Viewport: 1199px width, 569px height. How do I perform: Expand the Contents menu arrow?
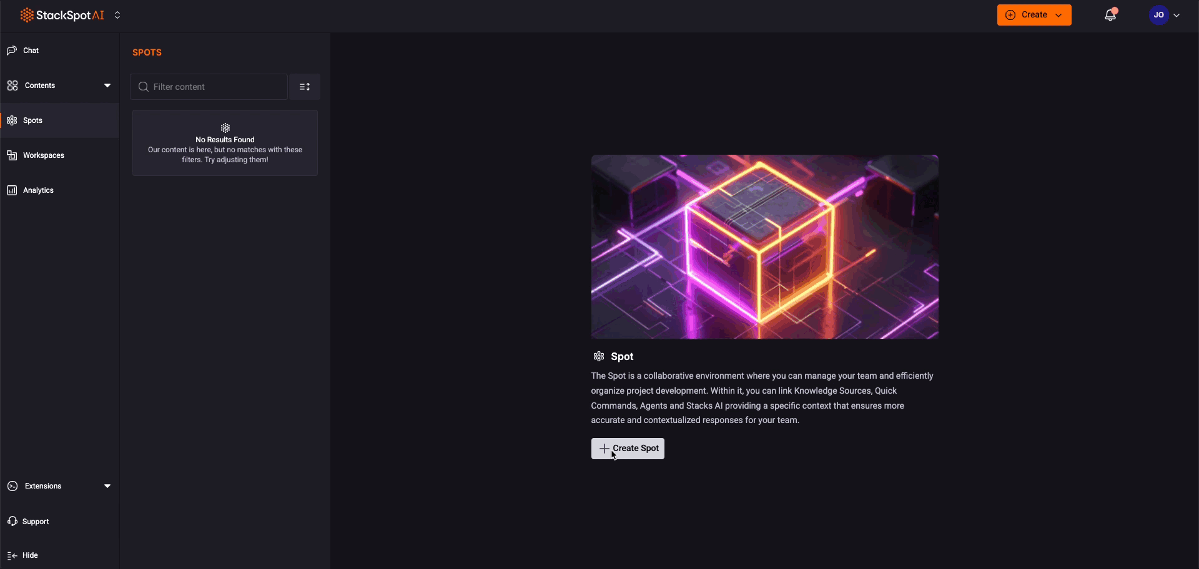[x=107, y=85]
